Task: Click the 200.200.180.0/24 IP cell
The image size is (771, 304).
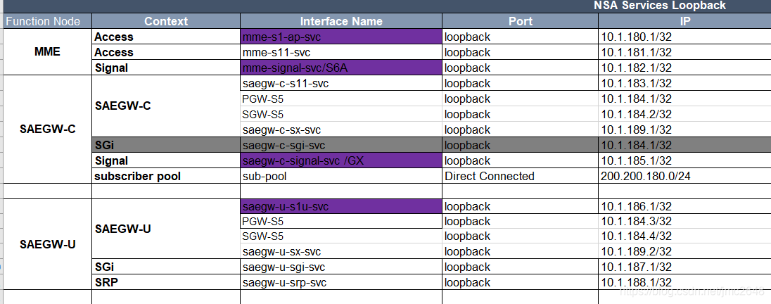Action: pos(685,176)
